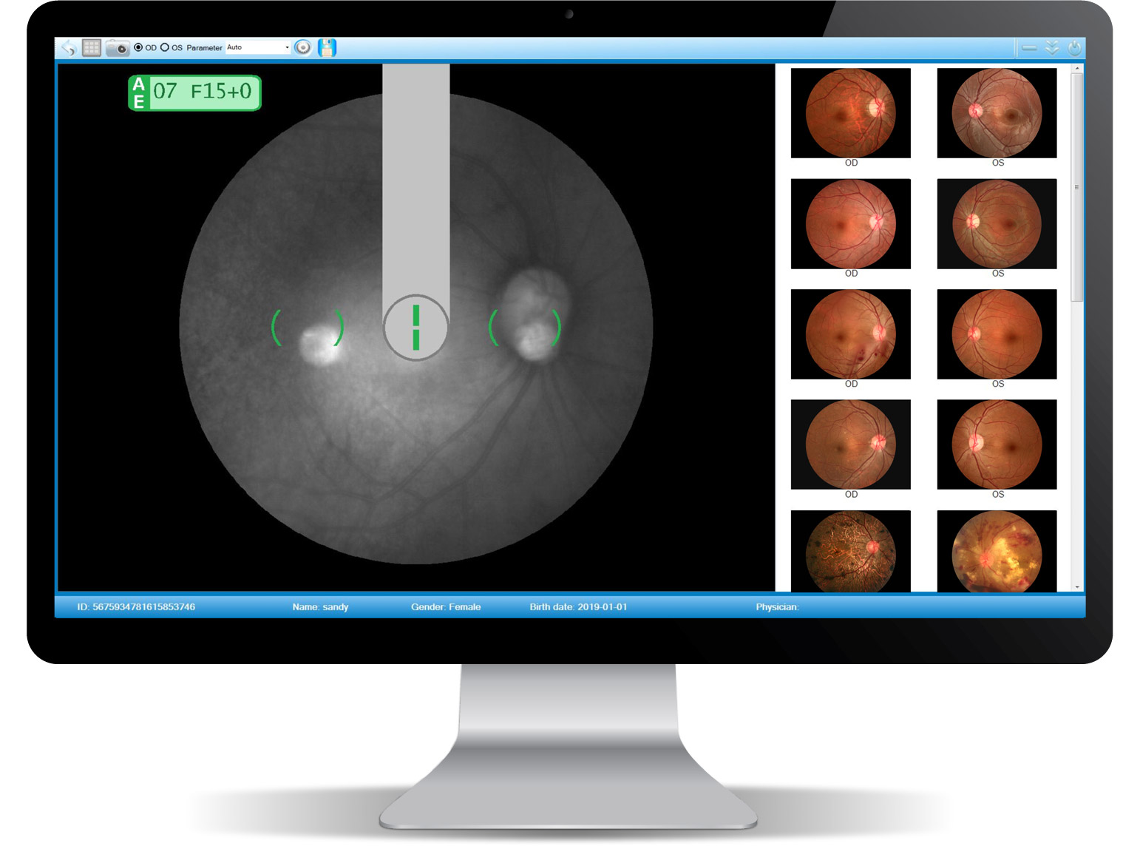Select the OD radio button

click(138, 47)
